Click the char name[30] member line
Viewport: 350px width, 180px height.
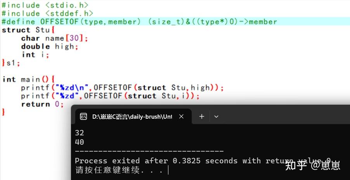click(x=55, y=38)
